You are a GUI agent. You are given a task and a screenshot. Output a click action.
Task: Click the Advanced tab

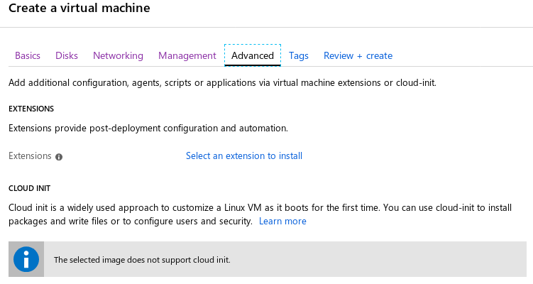[x=253, y=55]
